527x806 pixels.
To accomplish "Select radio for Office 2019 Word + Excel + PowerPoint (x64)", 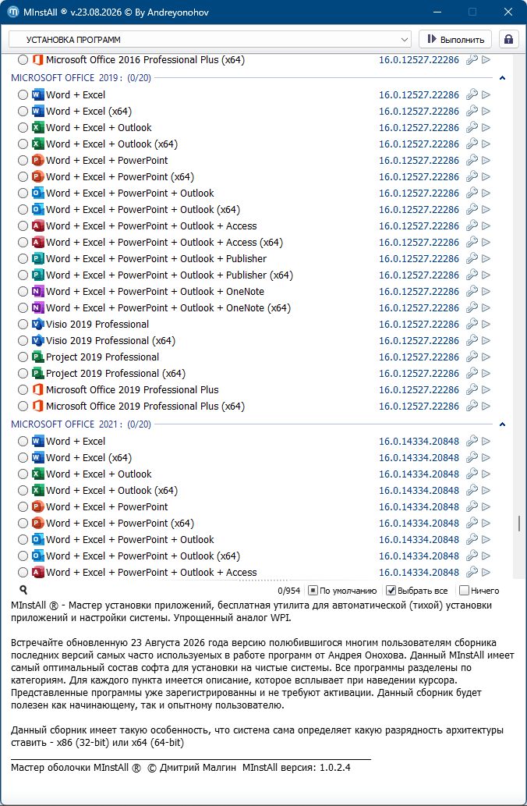I will tap(23, 177).
